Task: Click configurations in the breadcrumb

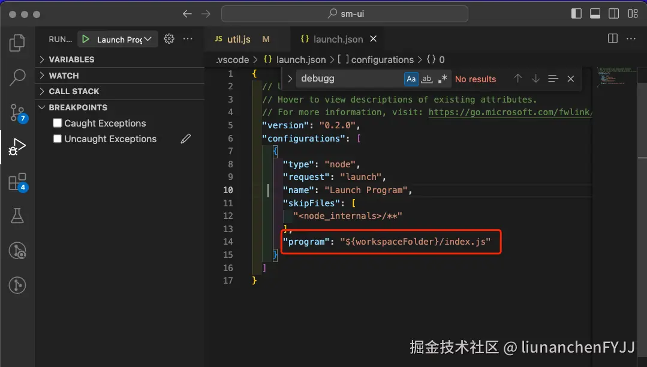Action: [382, 60]
